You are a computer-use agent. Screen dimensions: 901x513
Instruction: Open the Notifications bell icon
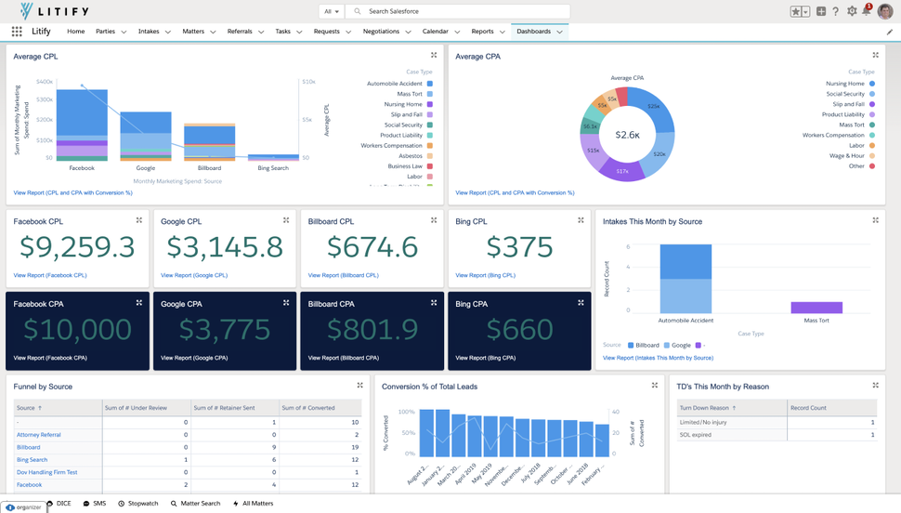pos(866,11)
